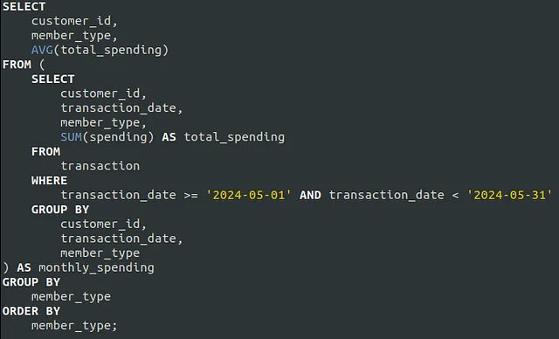Click the WHERE keyword
Viewport: 559px width, 339px height.
[x=49, y=180]
